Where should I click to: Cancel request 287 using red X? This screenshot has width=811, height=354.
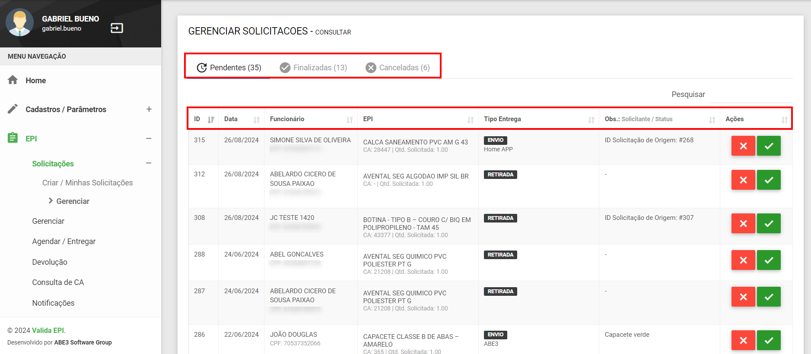point(743,297)
